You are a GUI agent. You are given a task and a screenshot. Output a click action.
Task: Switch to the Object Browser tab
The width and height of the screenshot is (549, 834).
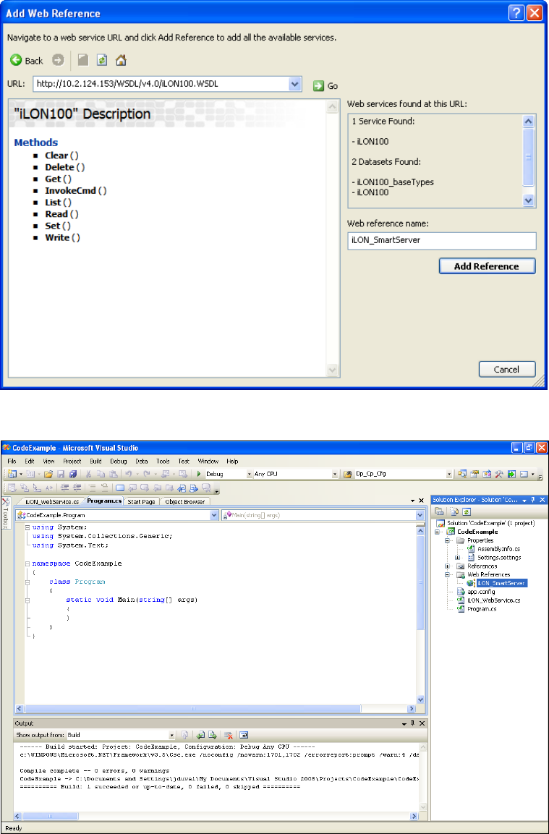tap(184, 501)
